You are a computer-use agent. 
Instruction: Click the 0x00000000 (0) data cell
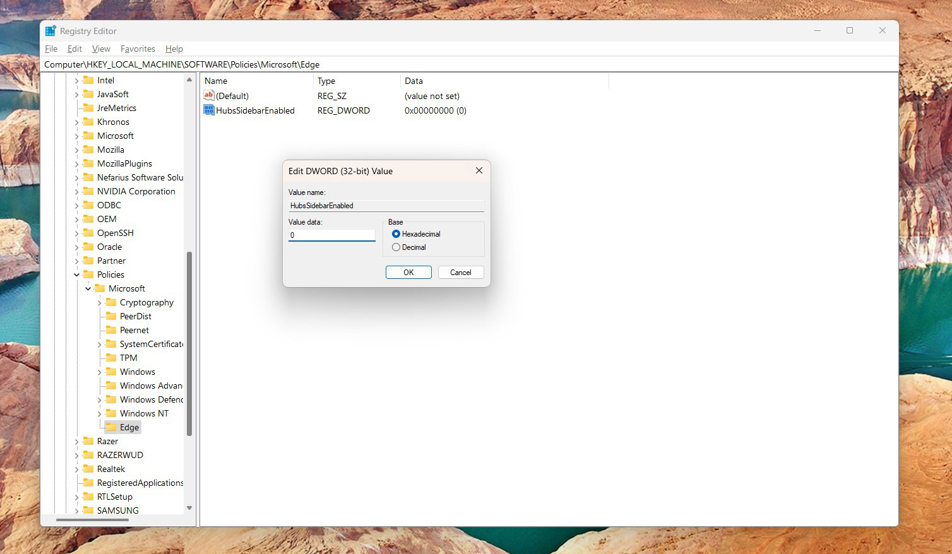click(x=436, y=110)
